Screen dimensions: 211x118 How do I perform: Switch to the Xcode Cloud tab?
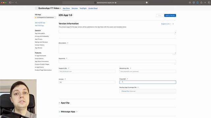click(93, 8)
